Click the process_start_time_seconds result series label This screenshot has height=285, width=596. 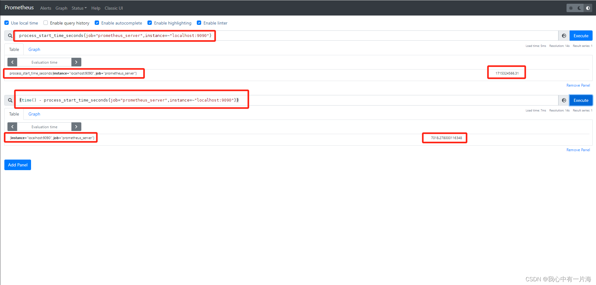click(73, 73)
